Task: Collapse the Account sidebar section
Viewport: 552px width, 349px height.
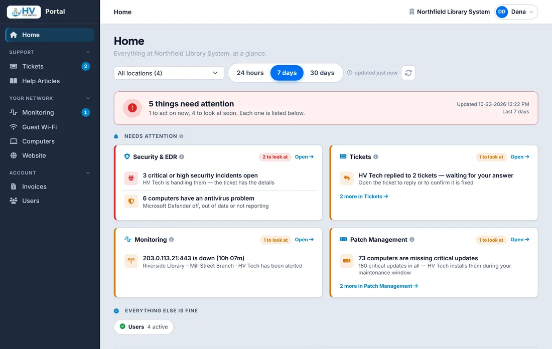Action: point(88,172)
